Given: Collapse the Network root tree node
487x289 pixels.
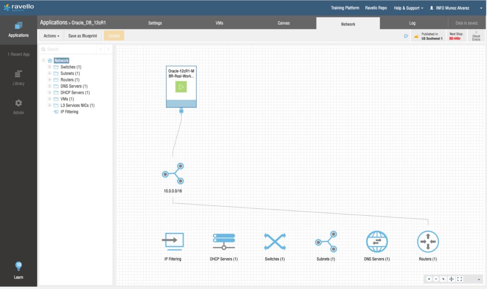Looking at the screenshot, I should pos(43,60).
